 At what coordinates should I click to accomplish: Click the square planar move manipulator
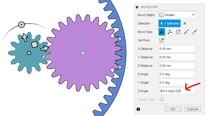coord(34,44)
